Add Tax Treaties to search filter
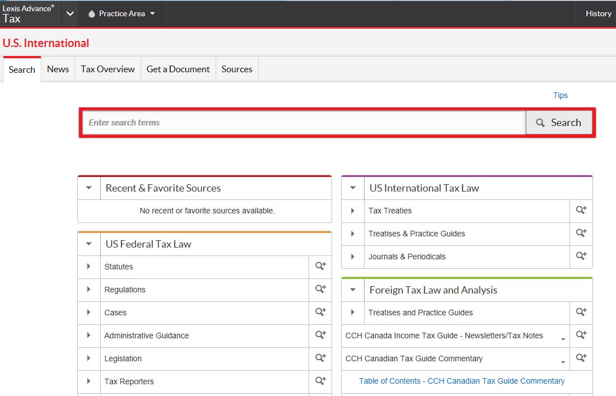This screenshot has width=616, height=396. click(x=581, y=210)
